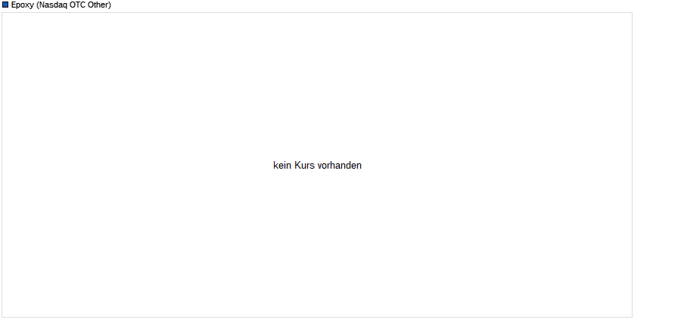Click the opening parenthesis before Nasdaq

[37, 5]
